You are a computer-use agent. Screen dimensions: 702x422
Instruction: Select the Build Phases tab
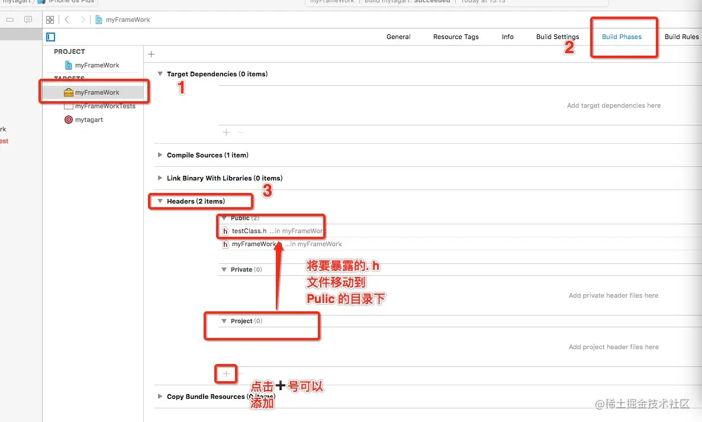pos(622,37)
